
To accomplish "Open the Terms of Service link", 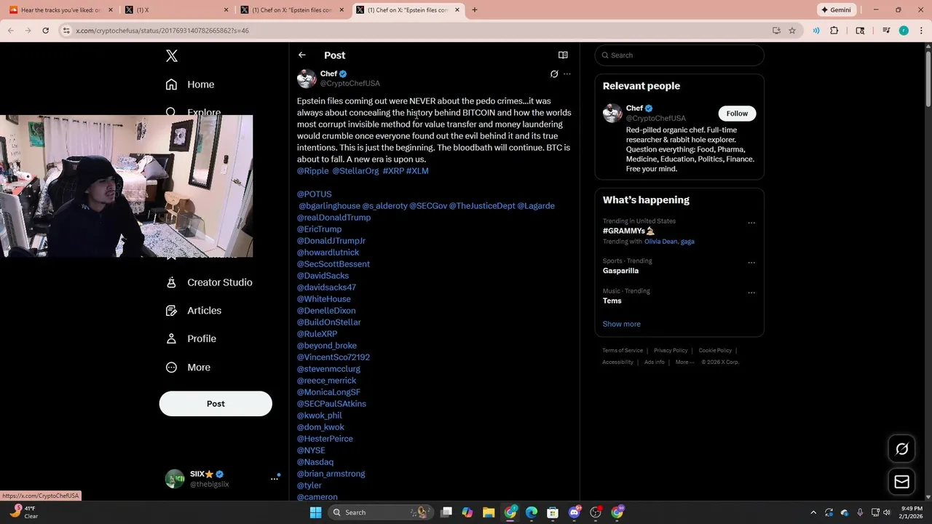I will (x=623, y=351).
